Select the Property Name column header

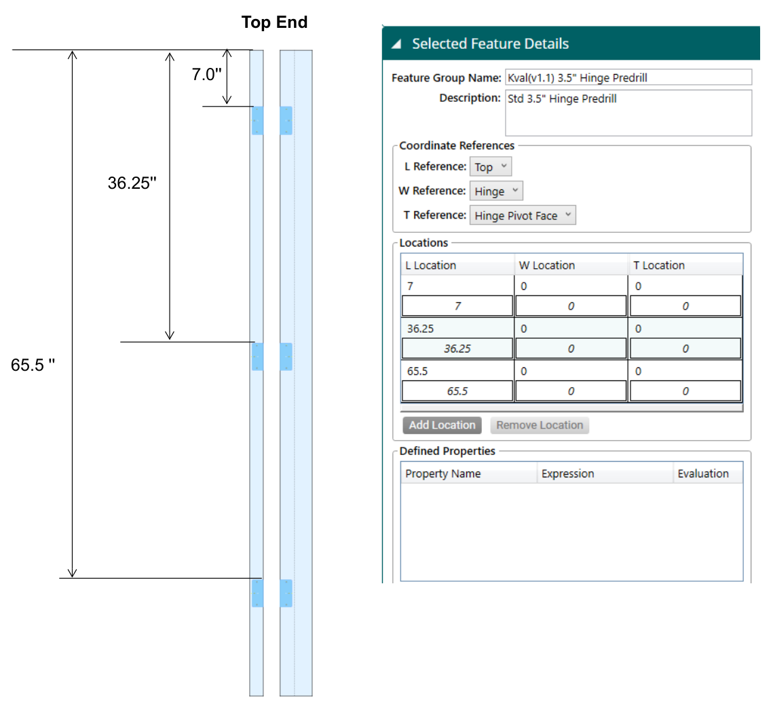[468, 473]
